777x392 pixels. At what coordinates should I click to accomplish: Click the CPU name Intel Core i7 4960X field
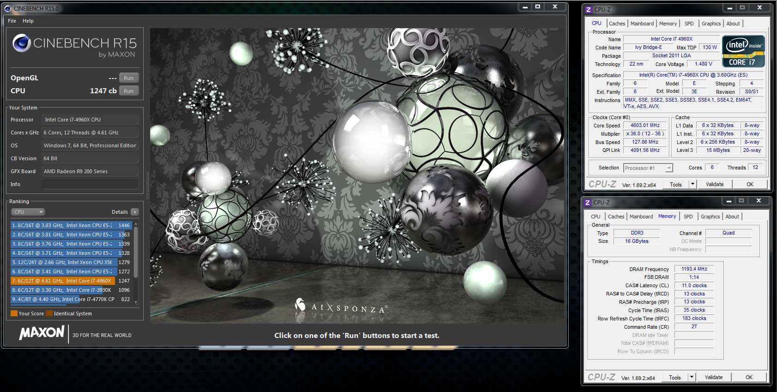point(672,39)
